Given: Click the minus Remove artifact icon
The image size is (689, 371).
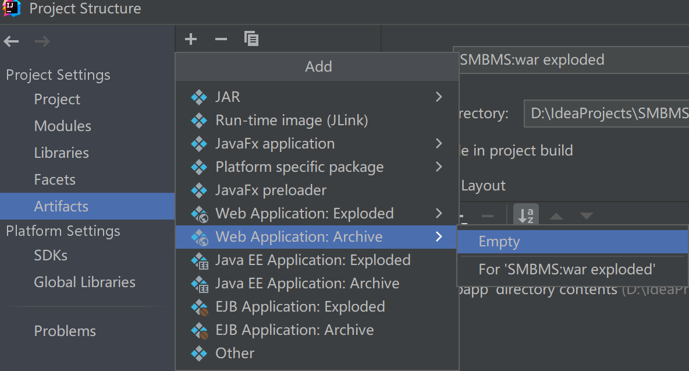Looking at the screenshot, I should coord(221,39).
